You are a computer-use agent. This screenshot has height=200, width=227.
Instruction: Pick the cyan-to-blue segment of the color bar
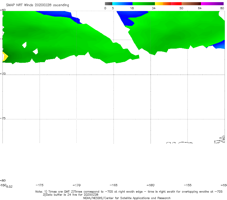(122, 4)
